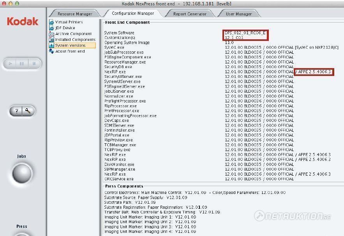Click the SystemUIServer.exe row
This screenshot has height=236, width=344.
coord(199,81)
